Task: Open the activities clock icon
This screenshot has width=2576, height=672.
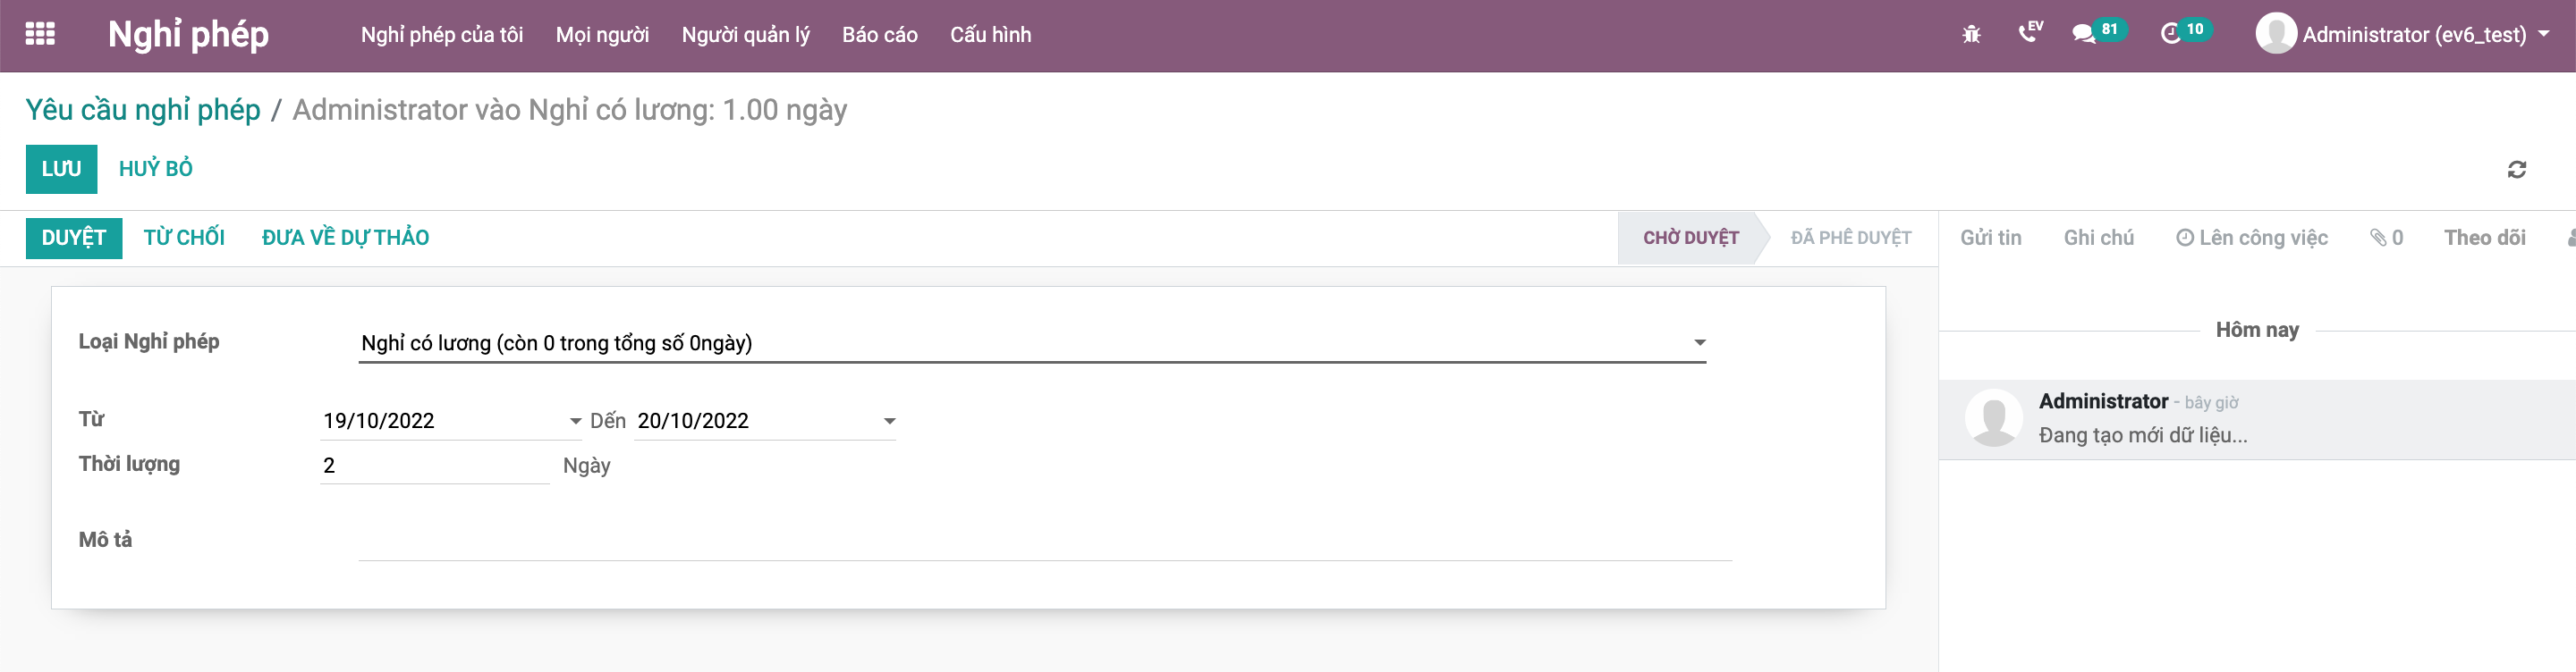Action: click(2184, 33)
